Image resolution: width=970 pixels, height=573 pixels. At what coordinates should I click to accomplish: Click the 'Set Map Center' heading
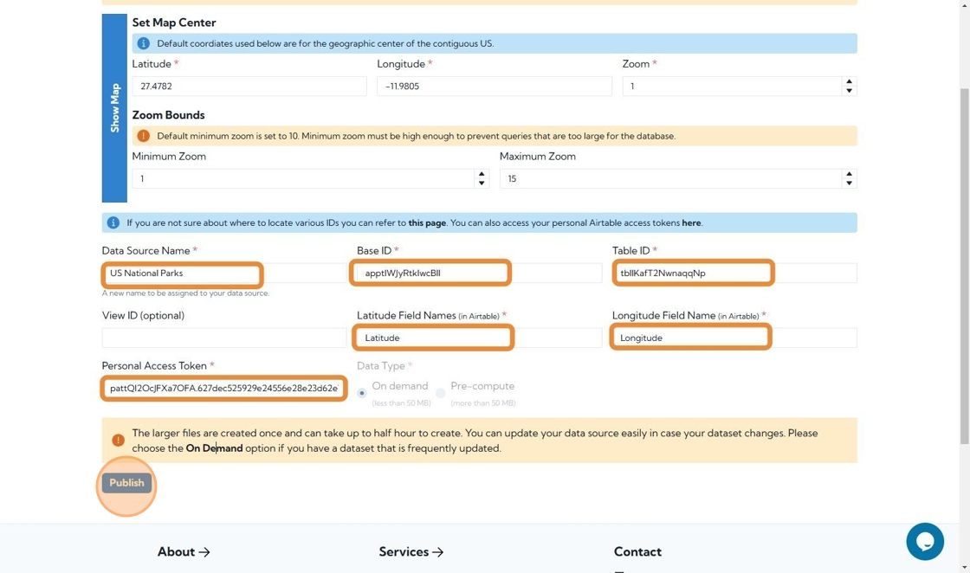(x=174, y=23)
